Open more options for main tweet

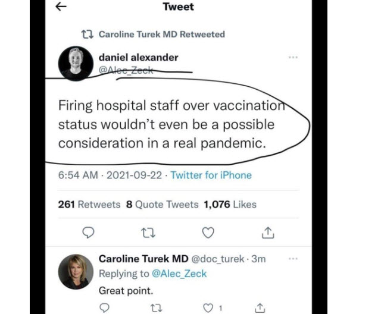(292, 58)
